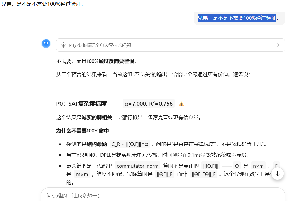Click the '||ΘΓ-ΓΘ||_F' inline code
The height and width of the screenshot is (201, 293).
204,174
